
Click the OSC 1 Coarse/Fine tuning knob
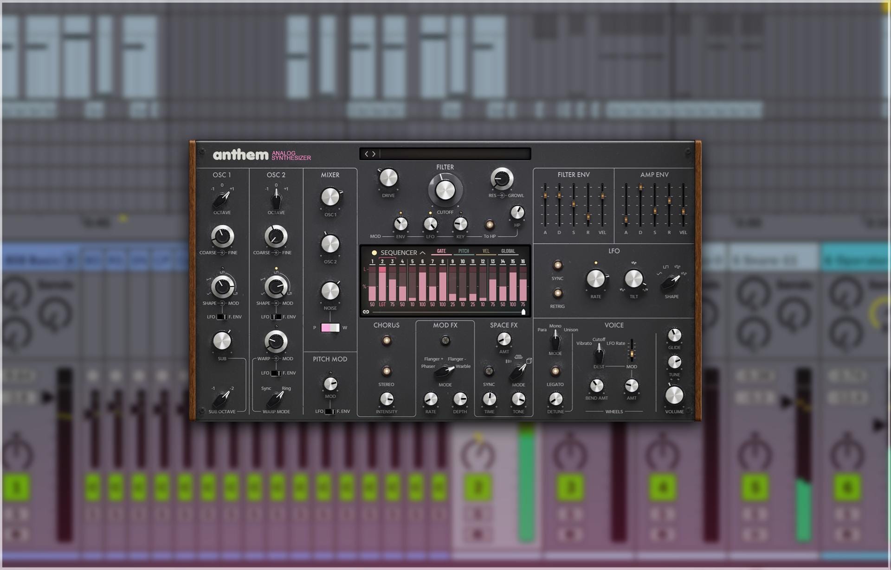point(222,236)
